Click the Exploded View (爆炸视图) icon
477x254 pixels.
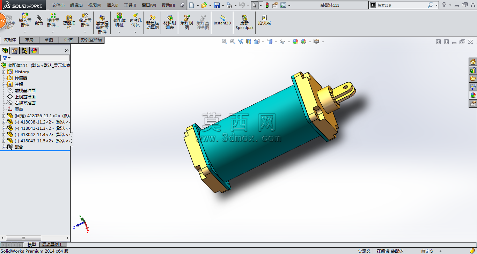click(x=187, y=22)
